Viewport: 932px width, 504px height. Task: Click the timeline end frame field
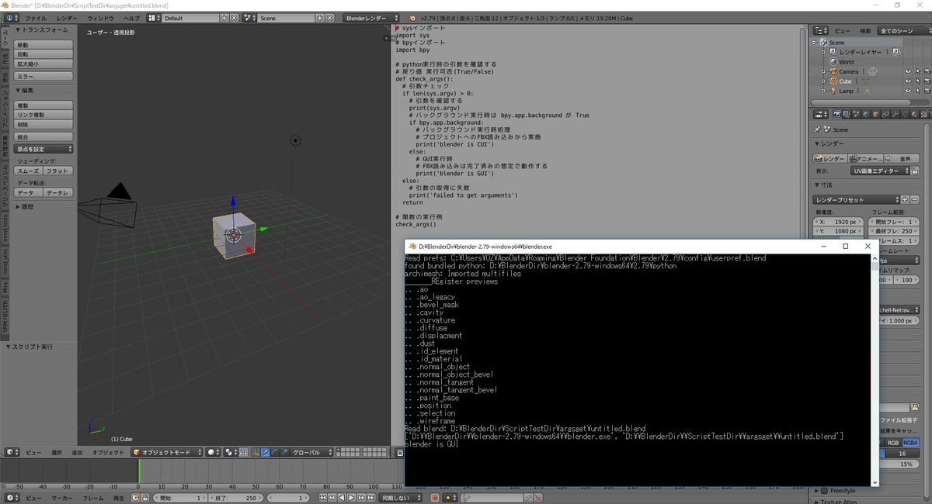point(235,498)
